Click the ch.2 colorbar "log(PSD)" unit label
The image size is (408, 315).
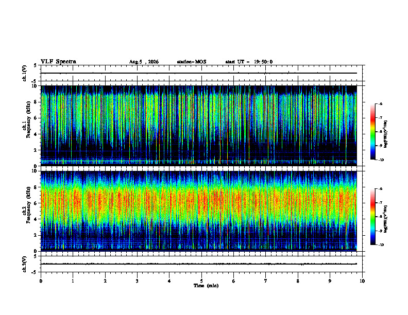click(386, 219)
